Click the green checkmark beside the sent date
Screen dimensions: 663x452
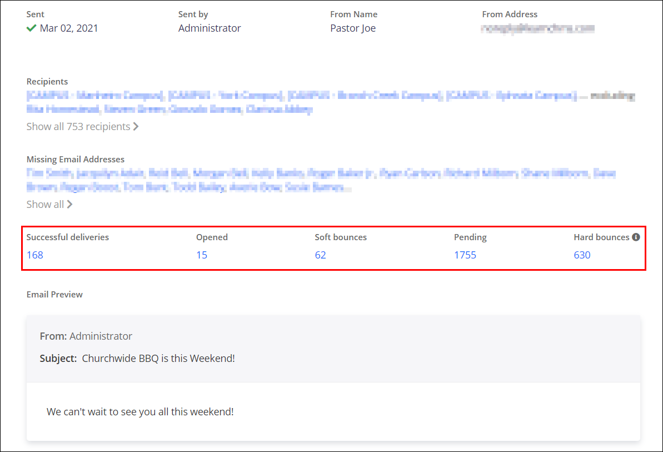[31, 28]
